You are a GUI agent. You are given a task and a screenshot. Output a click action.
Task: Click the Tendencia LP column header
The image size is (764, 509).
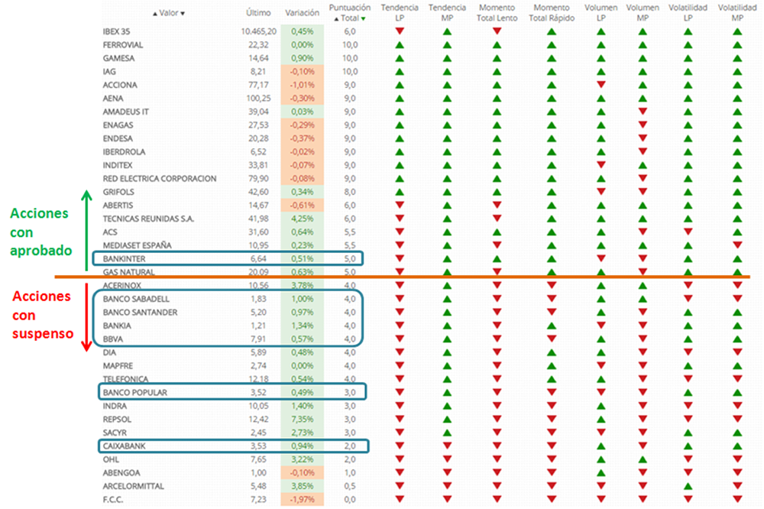tap(400, 13)
